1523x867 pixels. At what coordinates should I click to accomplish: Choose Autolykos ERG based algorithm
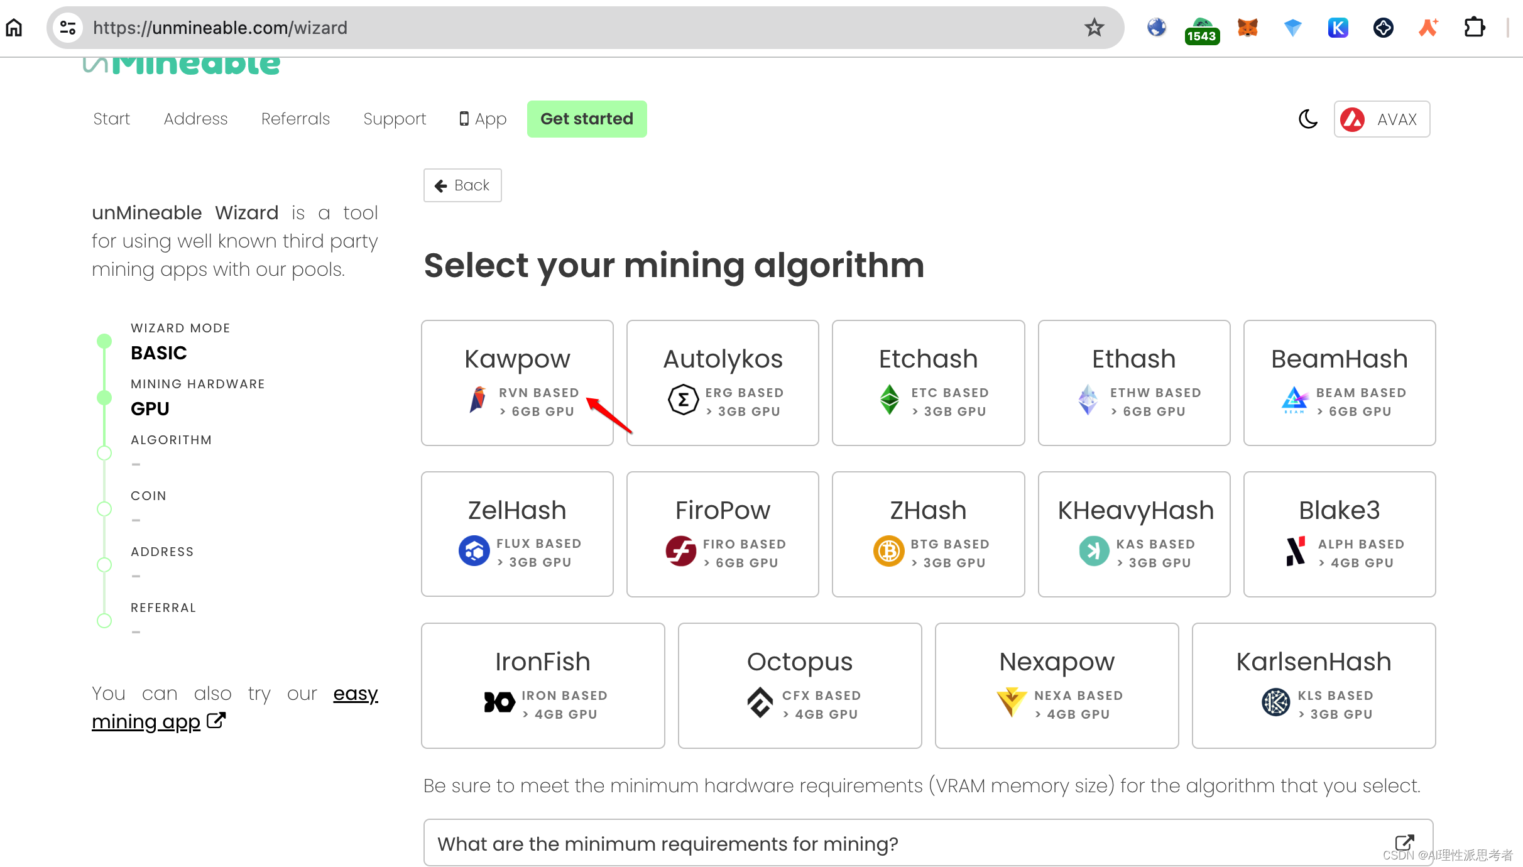pos(723,383)
